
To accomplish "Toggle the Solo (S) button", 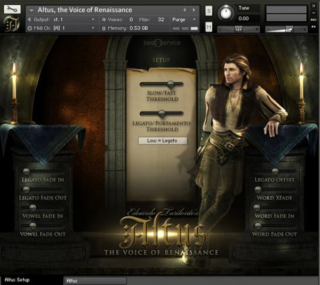I will (209, 11).
